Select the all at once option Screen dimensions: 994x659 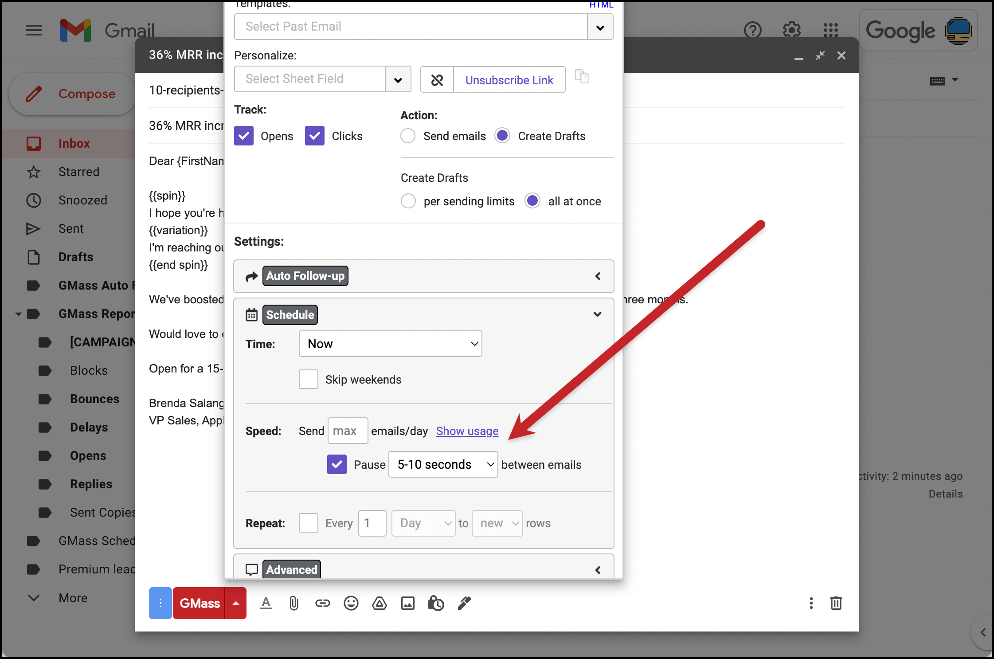tap(532, 201)
